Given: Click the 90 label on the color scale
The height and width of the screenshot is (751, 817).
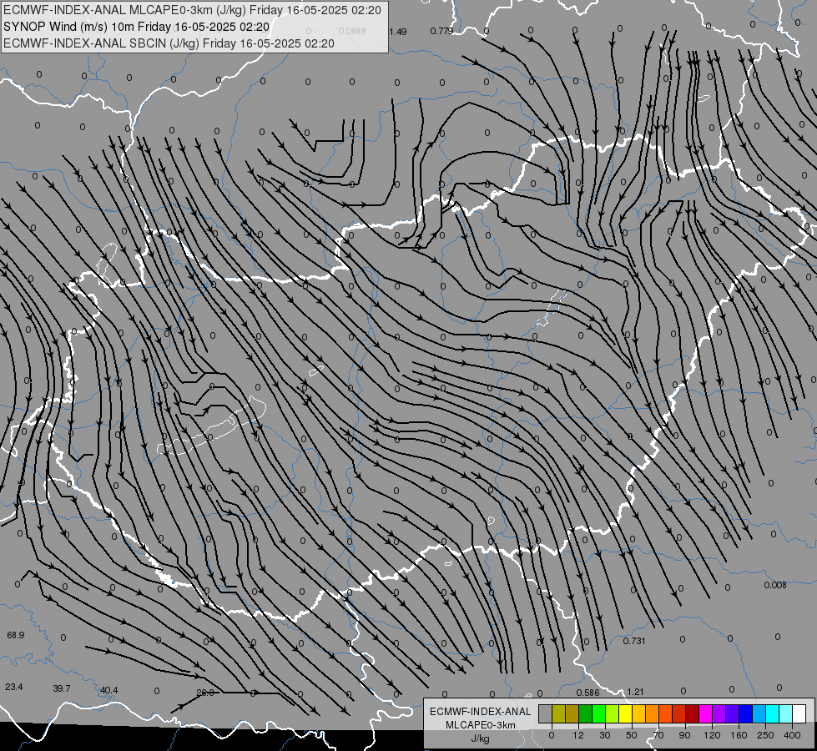Looking at the screenshot, I should [x=684, y=735].
